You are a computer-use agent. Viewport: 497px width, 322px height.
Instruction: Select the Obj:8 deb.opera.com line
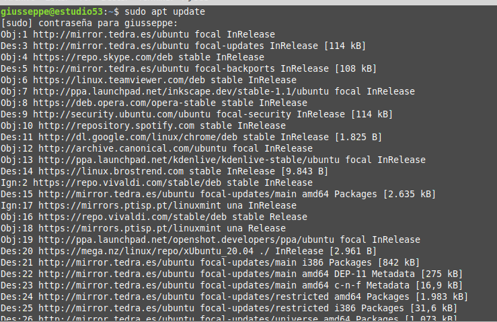[x=154, y=103]
